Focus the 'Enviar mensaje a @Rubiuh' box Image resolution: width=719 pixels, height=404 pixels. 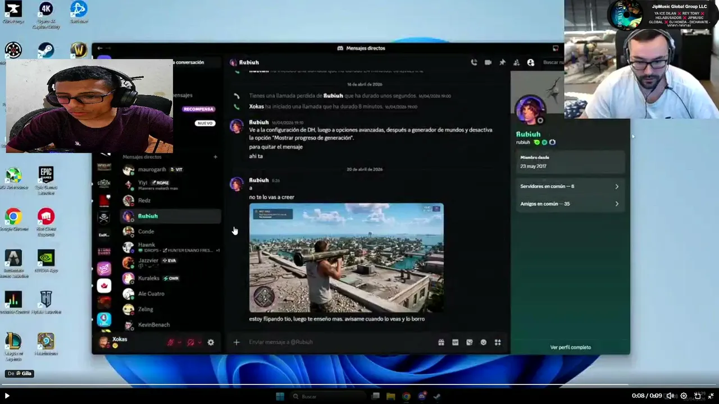coord(340,342)
